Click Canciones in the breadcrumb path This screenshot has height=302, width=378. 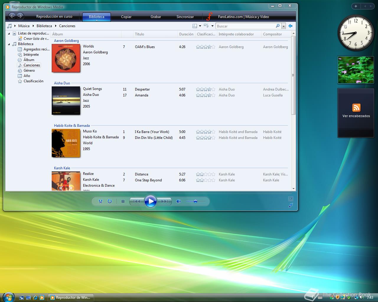67,26
